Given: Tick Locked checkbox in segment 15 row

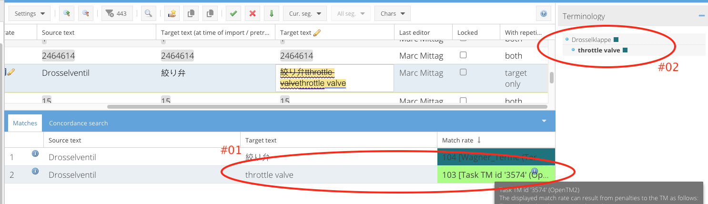Looking at the screenshot, I should 463,101.
